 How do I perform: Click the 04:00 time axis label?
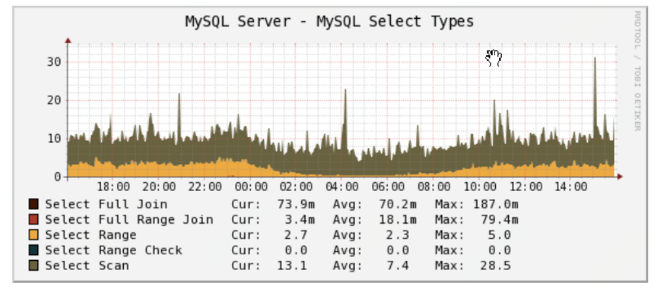pyautogui.click(x=342, y=187)
